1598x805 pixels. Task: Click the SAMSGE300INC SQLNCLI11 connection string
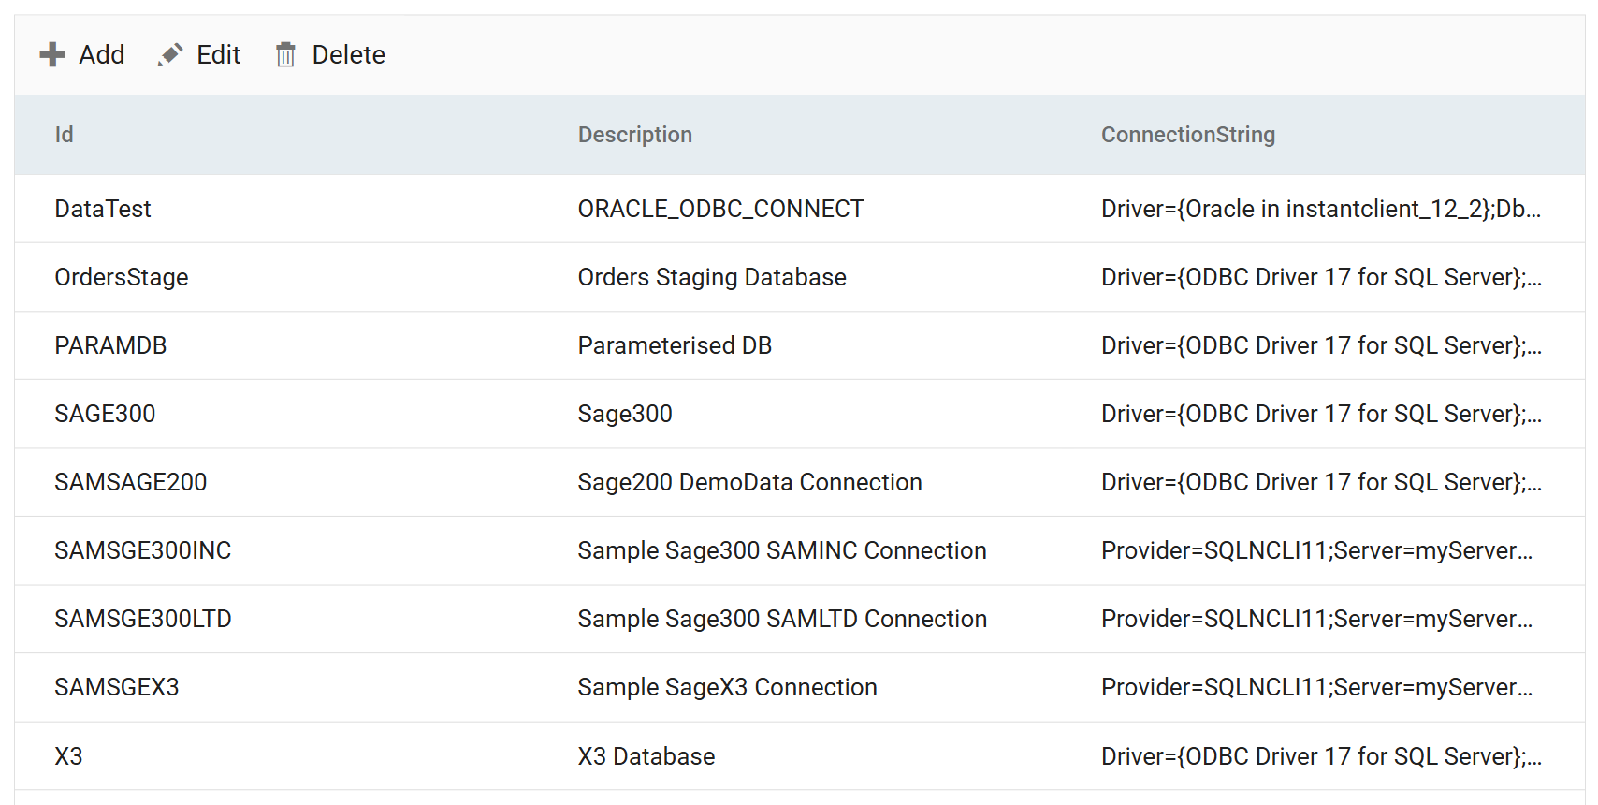(1317, 550)
